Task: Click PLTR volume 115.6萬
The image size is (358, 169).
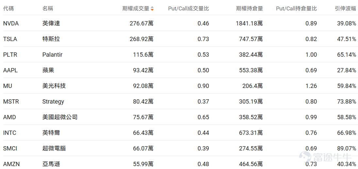Action: coord(143,55)
